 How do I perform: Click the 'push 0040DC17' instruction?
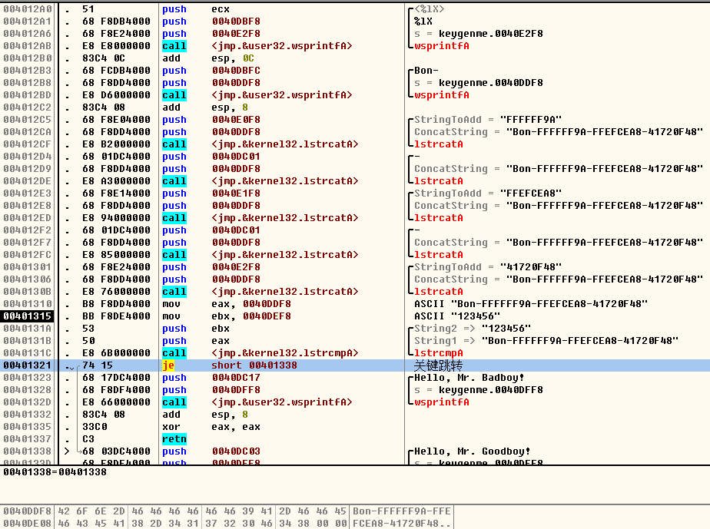point(211,378)
